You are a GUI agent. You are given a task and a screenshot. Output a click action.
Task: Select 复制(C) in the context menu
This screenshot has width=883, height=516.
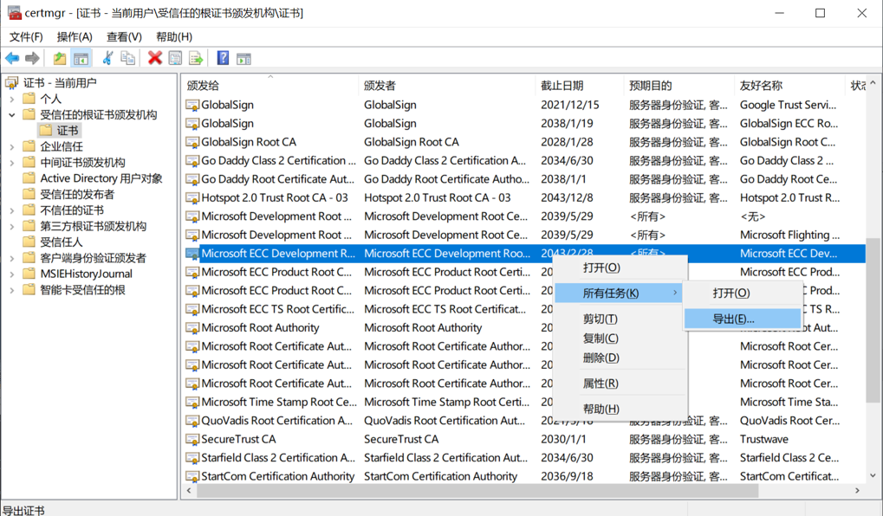(x=620, y=339)
